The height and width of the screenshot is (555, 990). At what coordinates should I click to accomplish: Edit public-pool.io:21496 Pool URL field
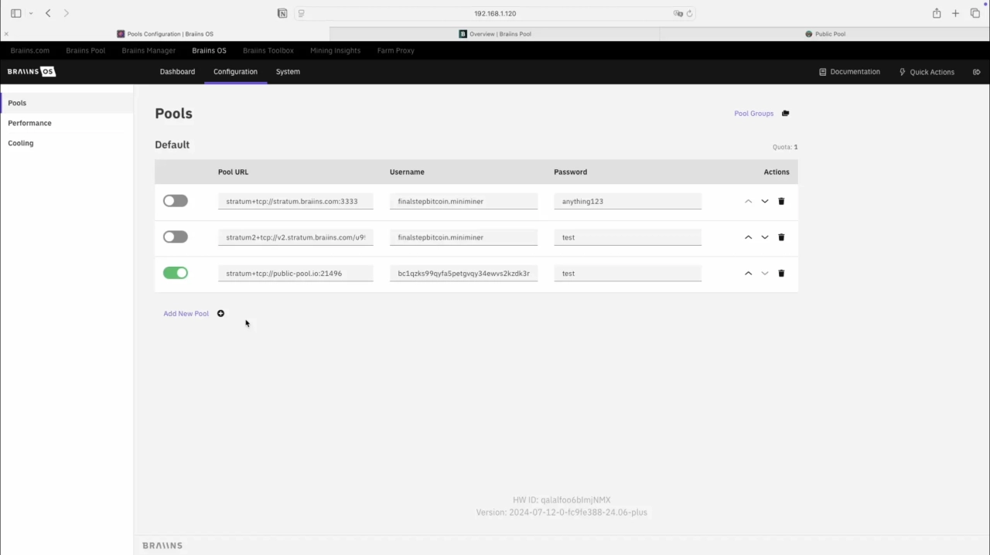(295, 273)
